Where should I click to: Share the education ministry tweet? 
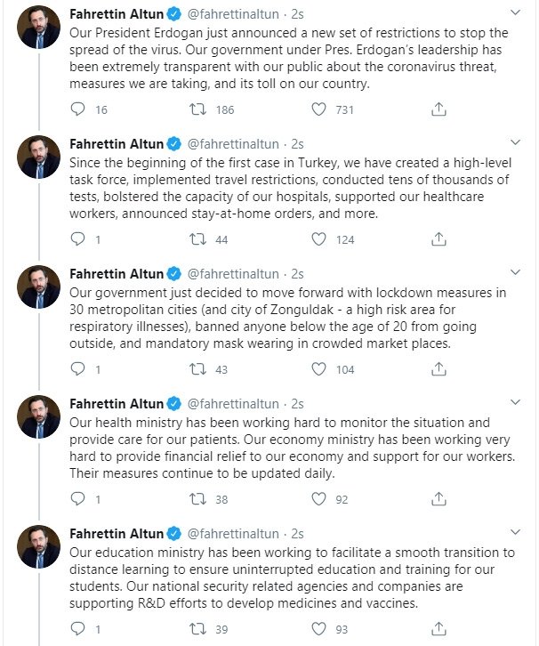(438, 629)
